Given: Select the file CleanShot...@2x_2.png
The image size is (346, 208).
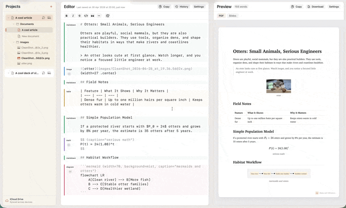Looking at the screenshot, I should [x=35, y=47].
